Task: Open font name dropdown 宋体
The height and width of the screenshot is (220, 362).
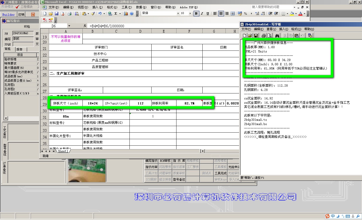Action: (x=178, y=14)
